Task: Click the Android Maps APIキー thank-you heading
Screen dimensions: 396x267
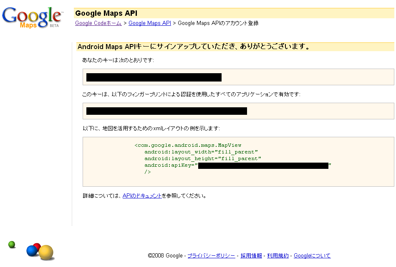Action: (194, 47)
